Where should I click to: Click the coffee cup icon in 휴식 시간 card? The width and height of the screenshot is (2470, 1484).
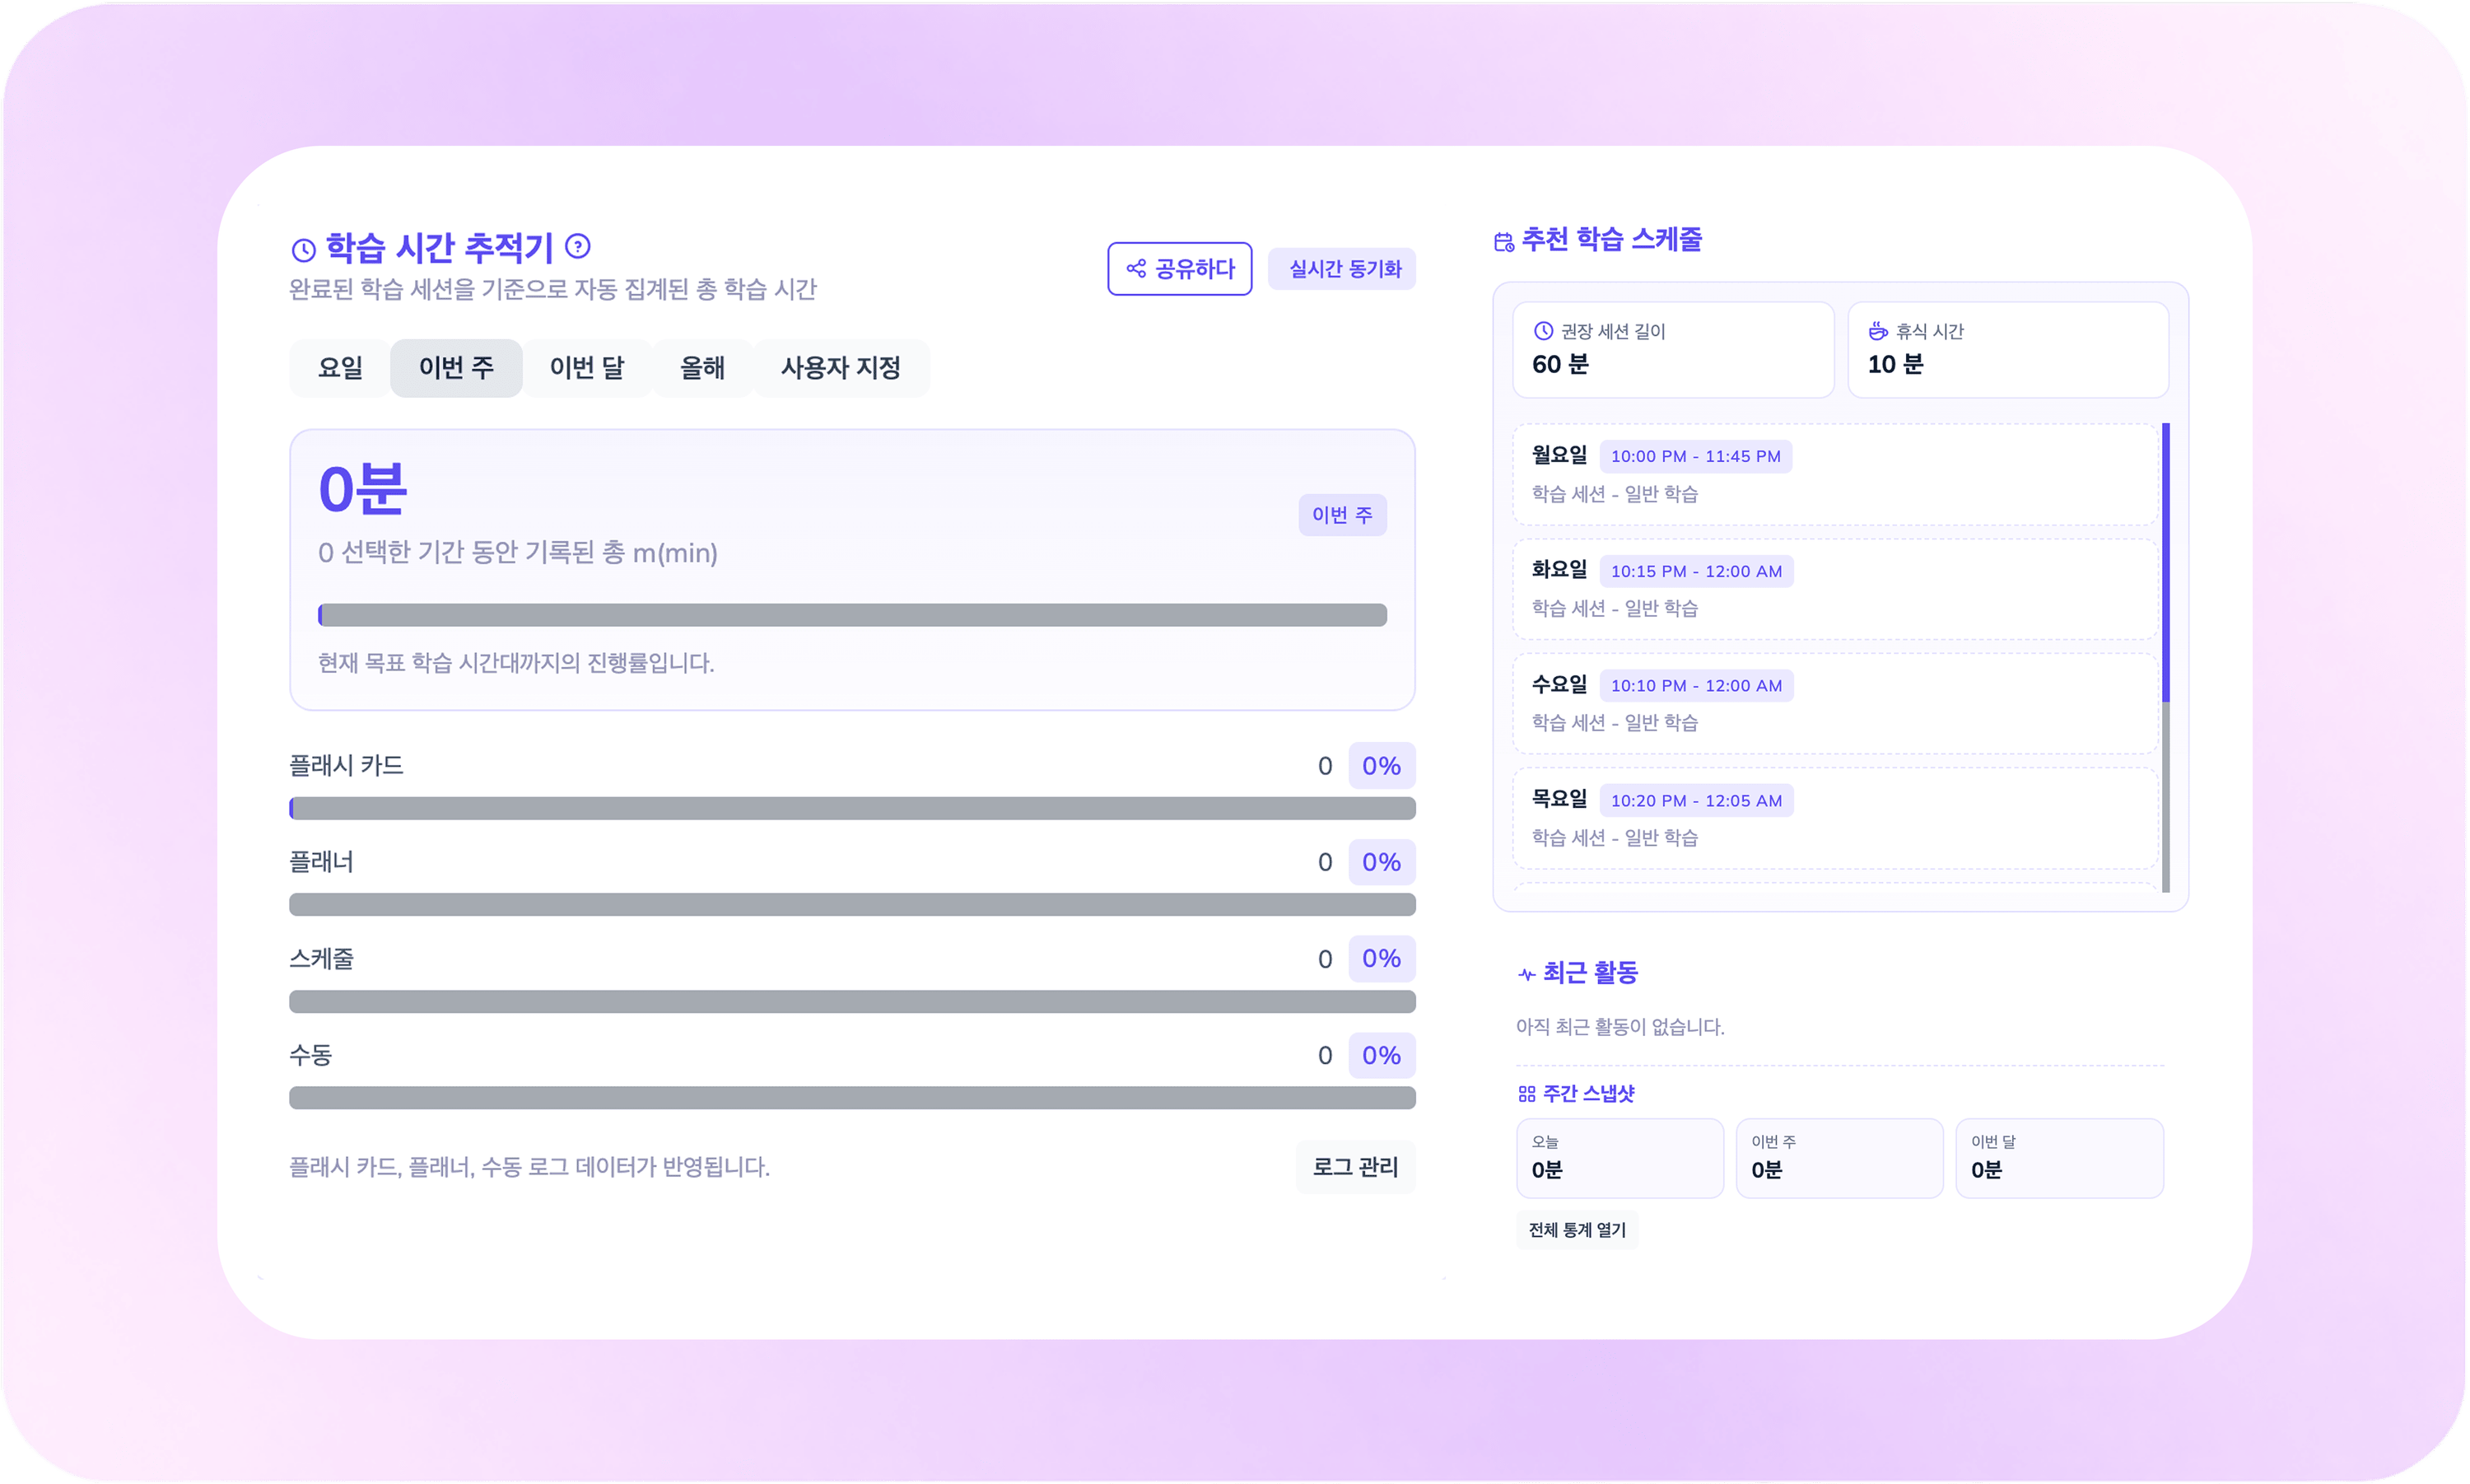pyautogui.click(x=1878, y=331)
